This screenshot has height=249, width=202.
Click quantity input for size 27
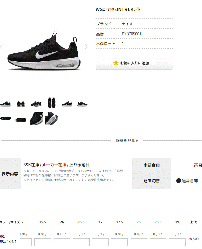tap(100, 242)
